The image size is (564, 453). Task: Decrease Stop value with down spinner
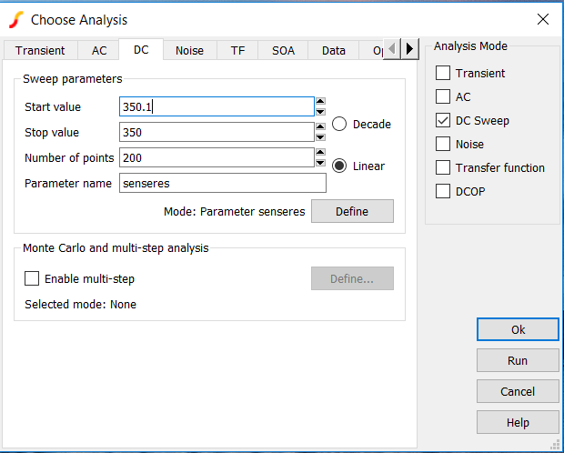click(x=320, y=137)
